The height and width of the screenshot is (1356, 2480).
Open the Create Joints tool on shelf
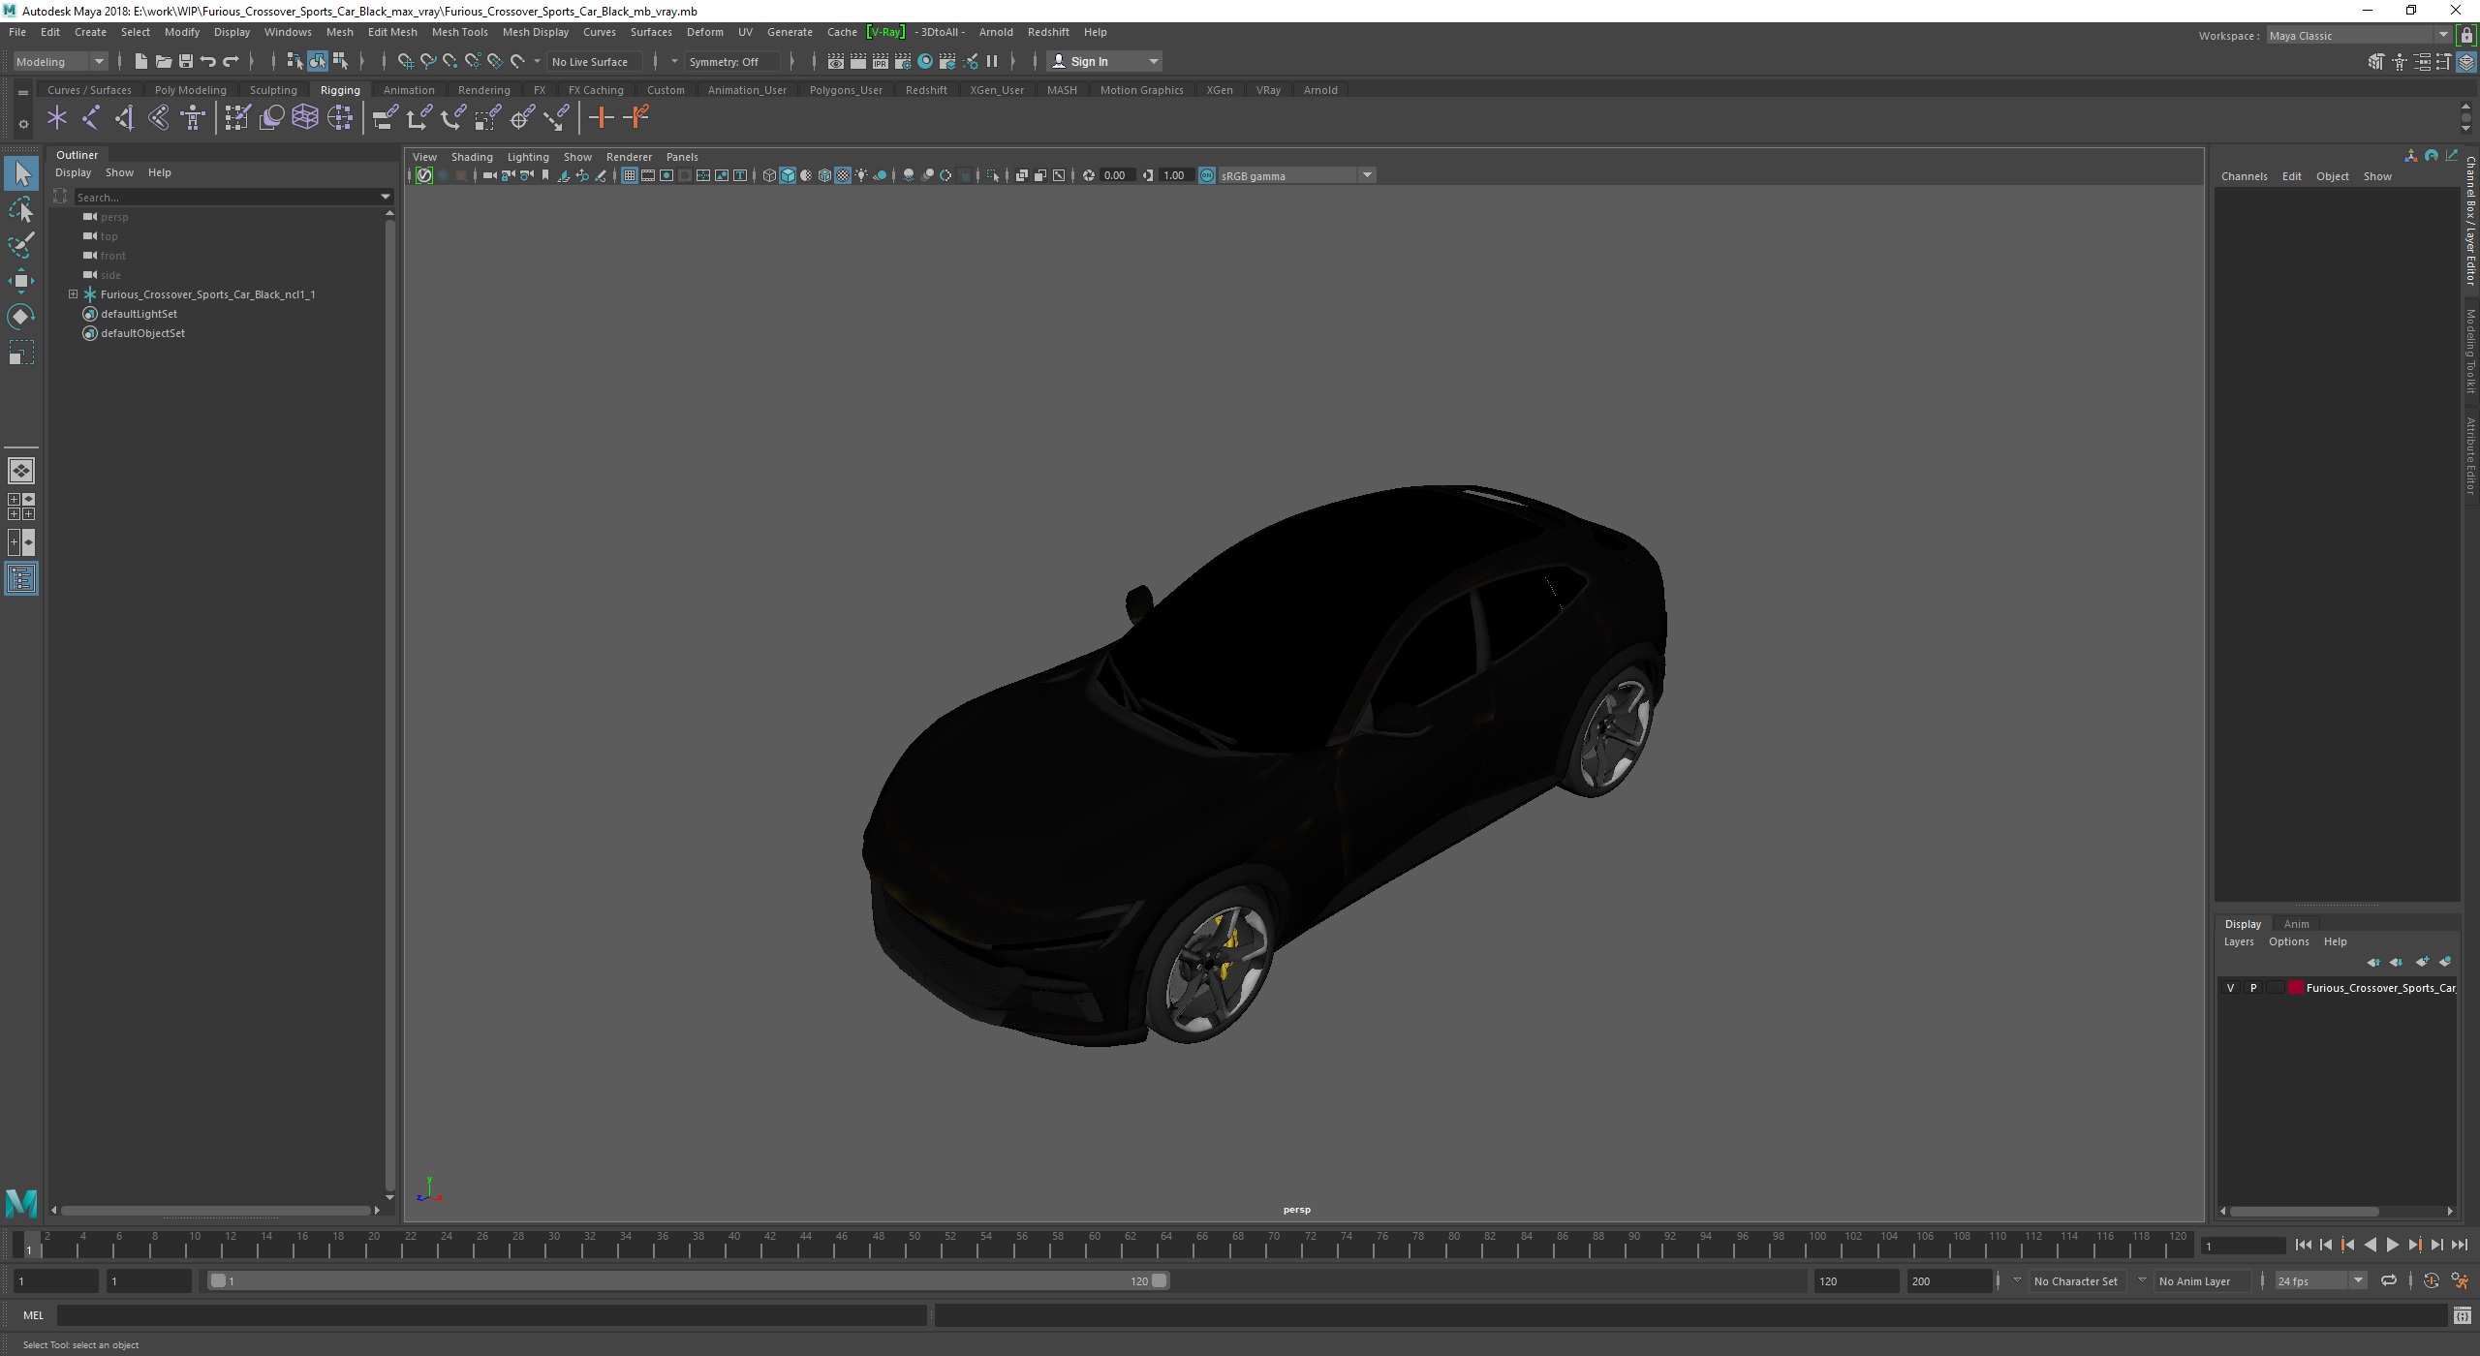[x=90, y=118]
